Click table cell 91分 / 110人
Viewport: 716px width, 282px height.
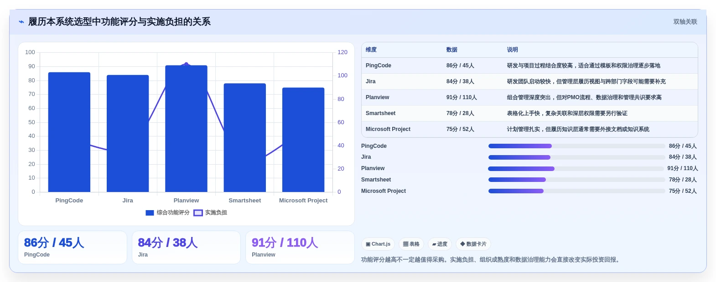point(462,97)
